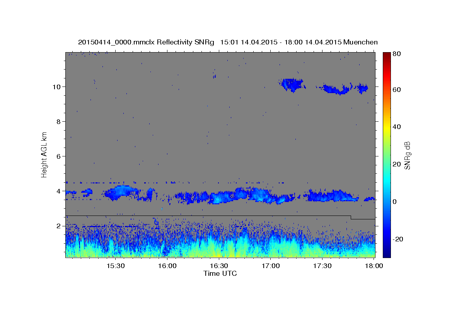Click the plot title text above the chart

click(x=228, y=42)
